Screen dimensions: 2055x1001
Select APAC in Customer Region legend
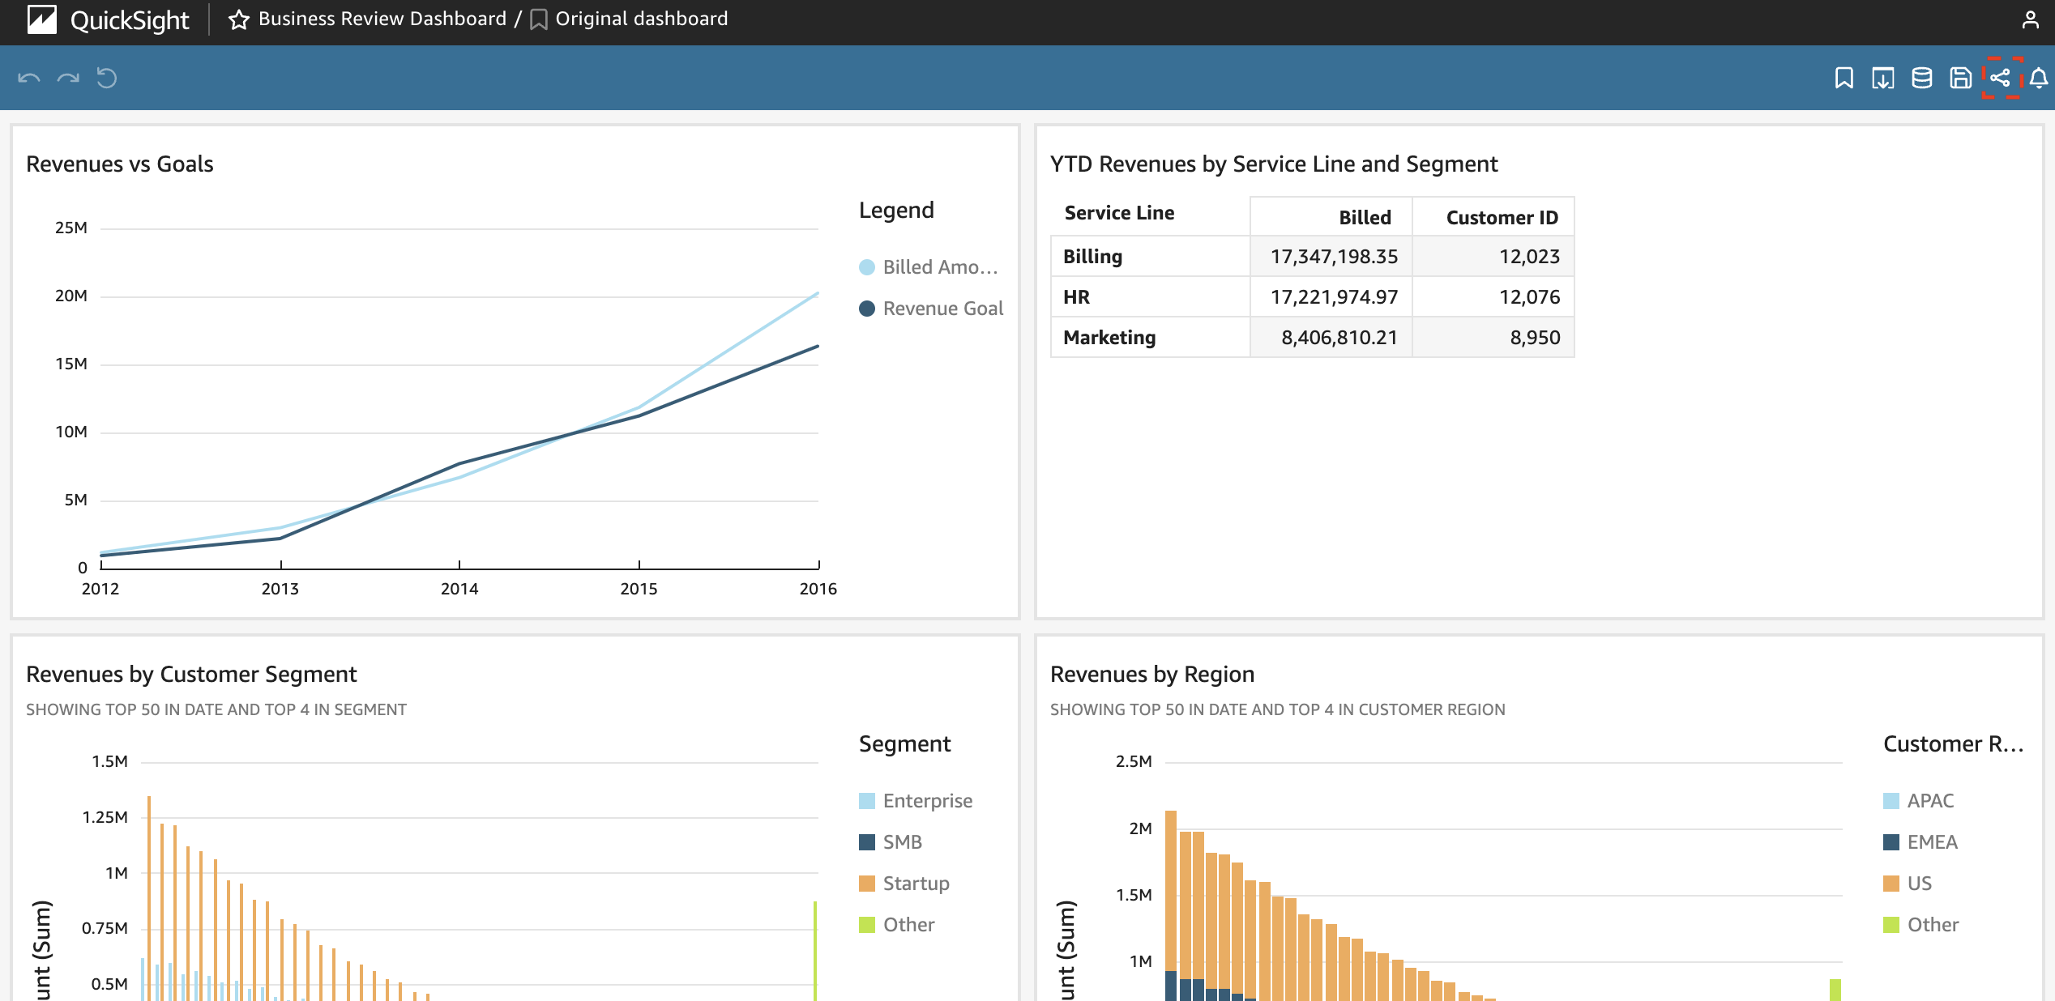(x=1918, y=801)
